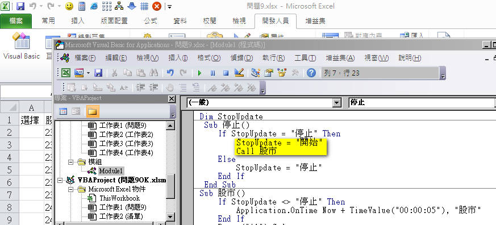Open Properties Window icon in VBA toolbar
Image resolution: width=496 pixels, height=225 pixels.
pyautogui.click(x=269, y=73)
